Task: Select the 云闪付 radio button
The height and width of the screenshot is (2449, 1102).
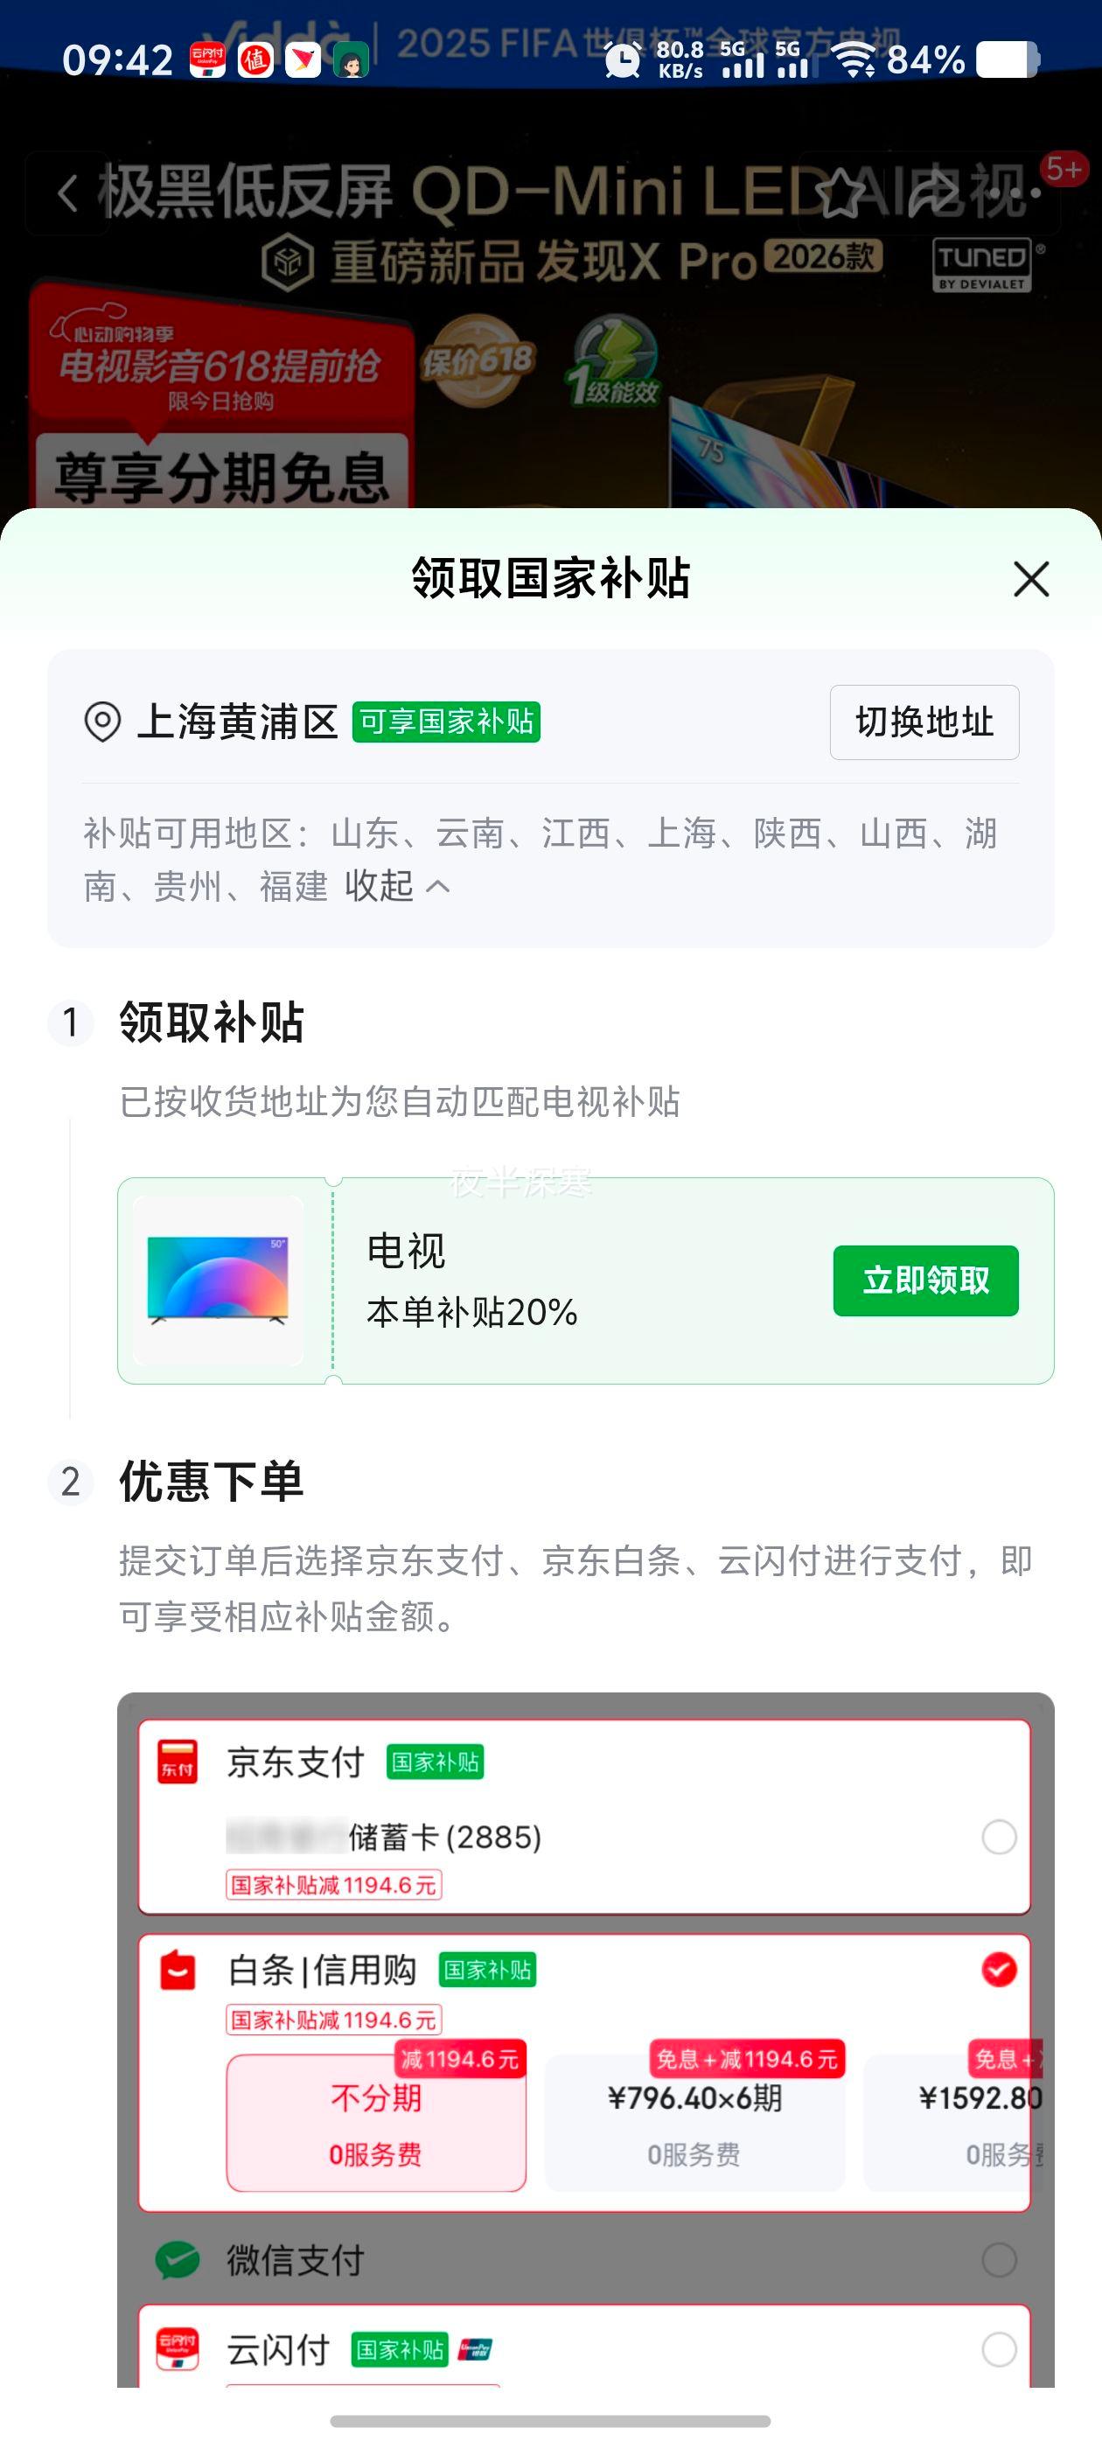Action: [999, 2349]
